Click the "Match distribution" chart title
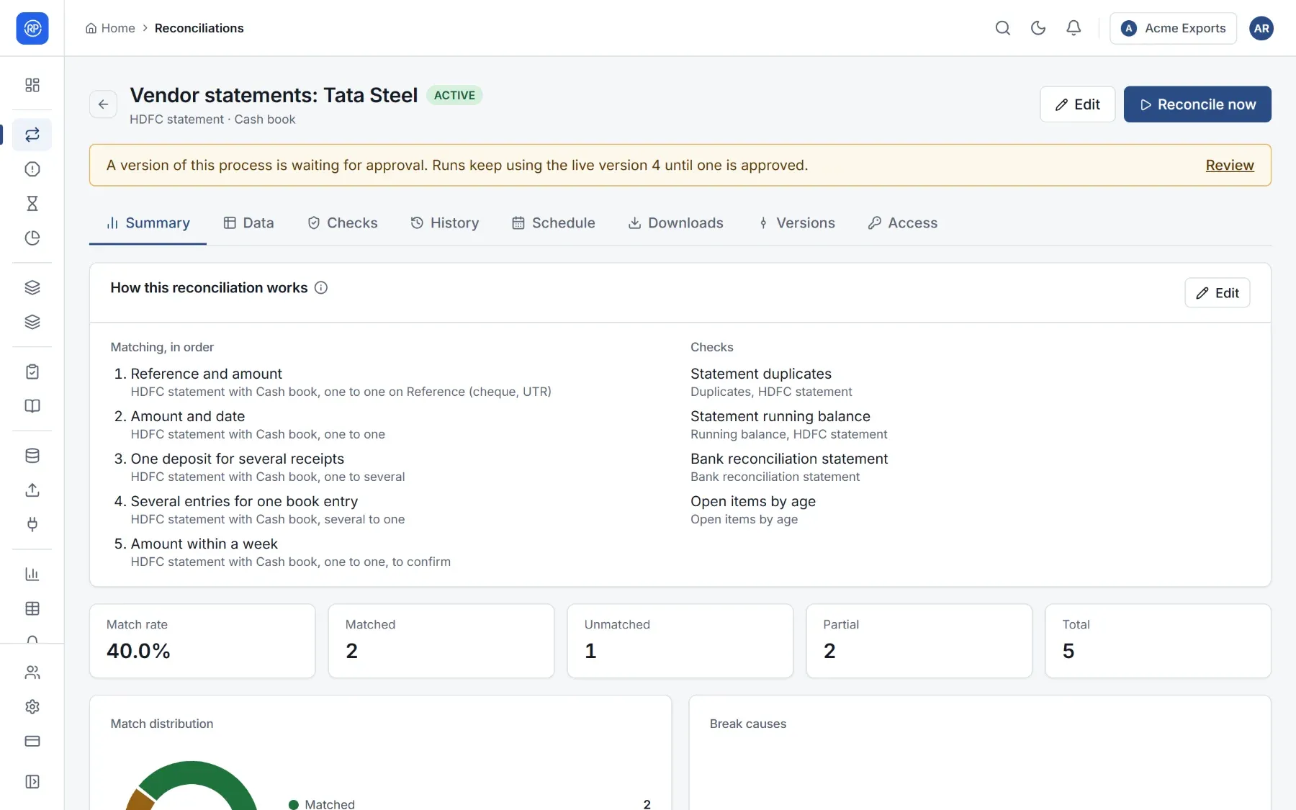 (x=162, y=724)
